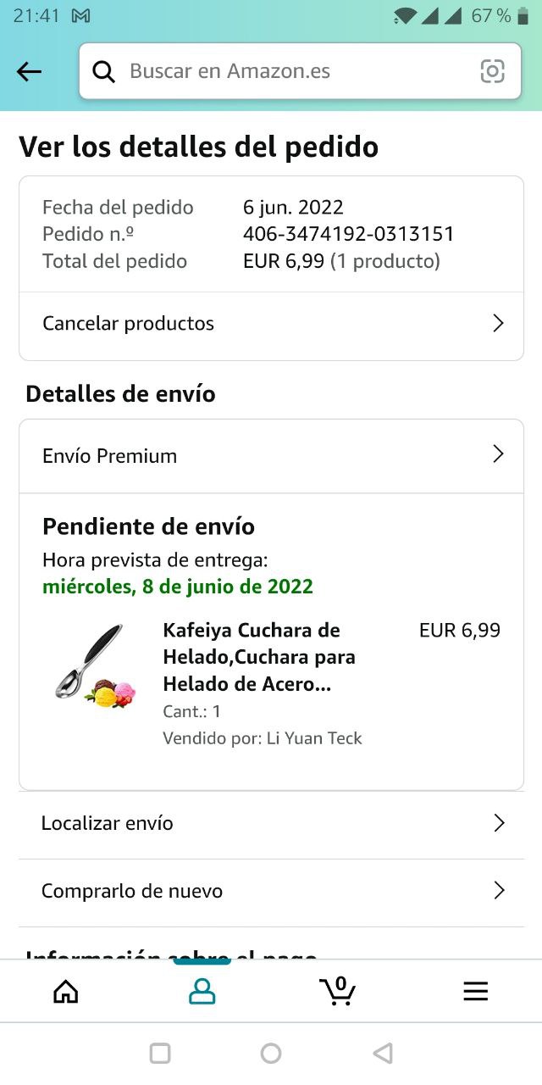Tap the back arrow icon
Viewport: 542px width, 1085px height.
pos(29,72)
